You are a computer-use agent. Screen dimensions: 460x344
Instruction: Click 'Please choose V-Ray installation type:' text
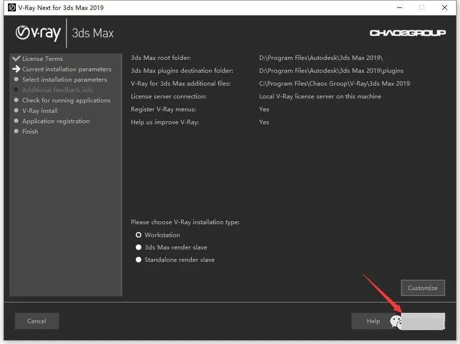(x=185, y=222)
